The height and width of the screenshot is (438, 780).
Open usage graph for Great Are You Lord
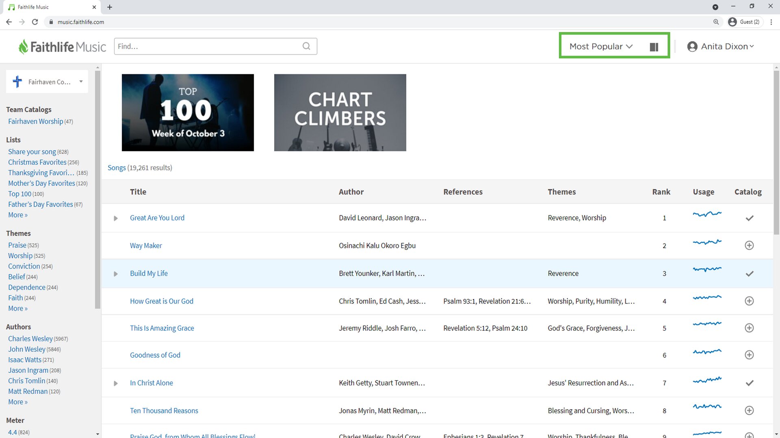click(707, 214)
